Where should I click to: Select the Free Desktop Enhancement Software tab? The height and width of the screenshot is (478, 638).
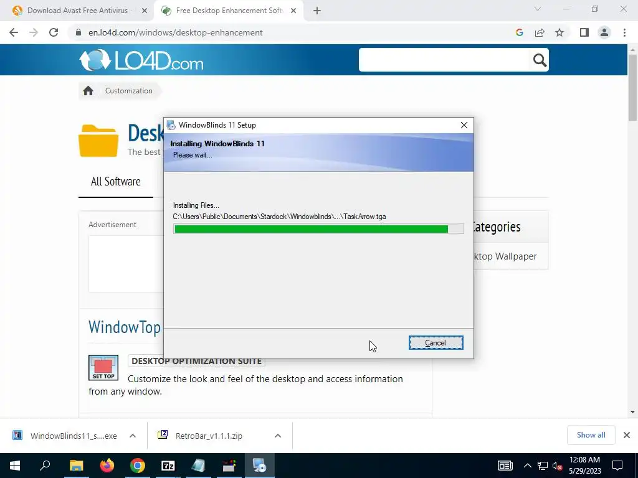229,11
